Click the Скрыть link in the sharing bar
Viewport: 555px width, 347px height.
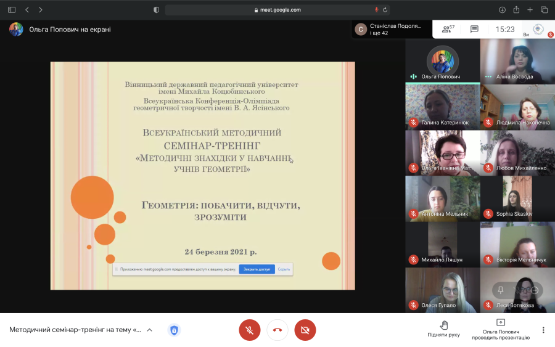pos(284,269)
